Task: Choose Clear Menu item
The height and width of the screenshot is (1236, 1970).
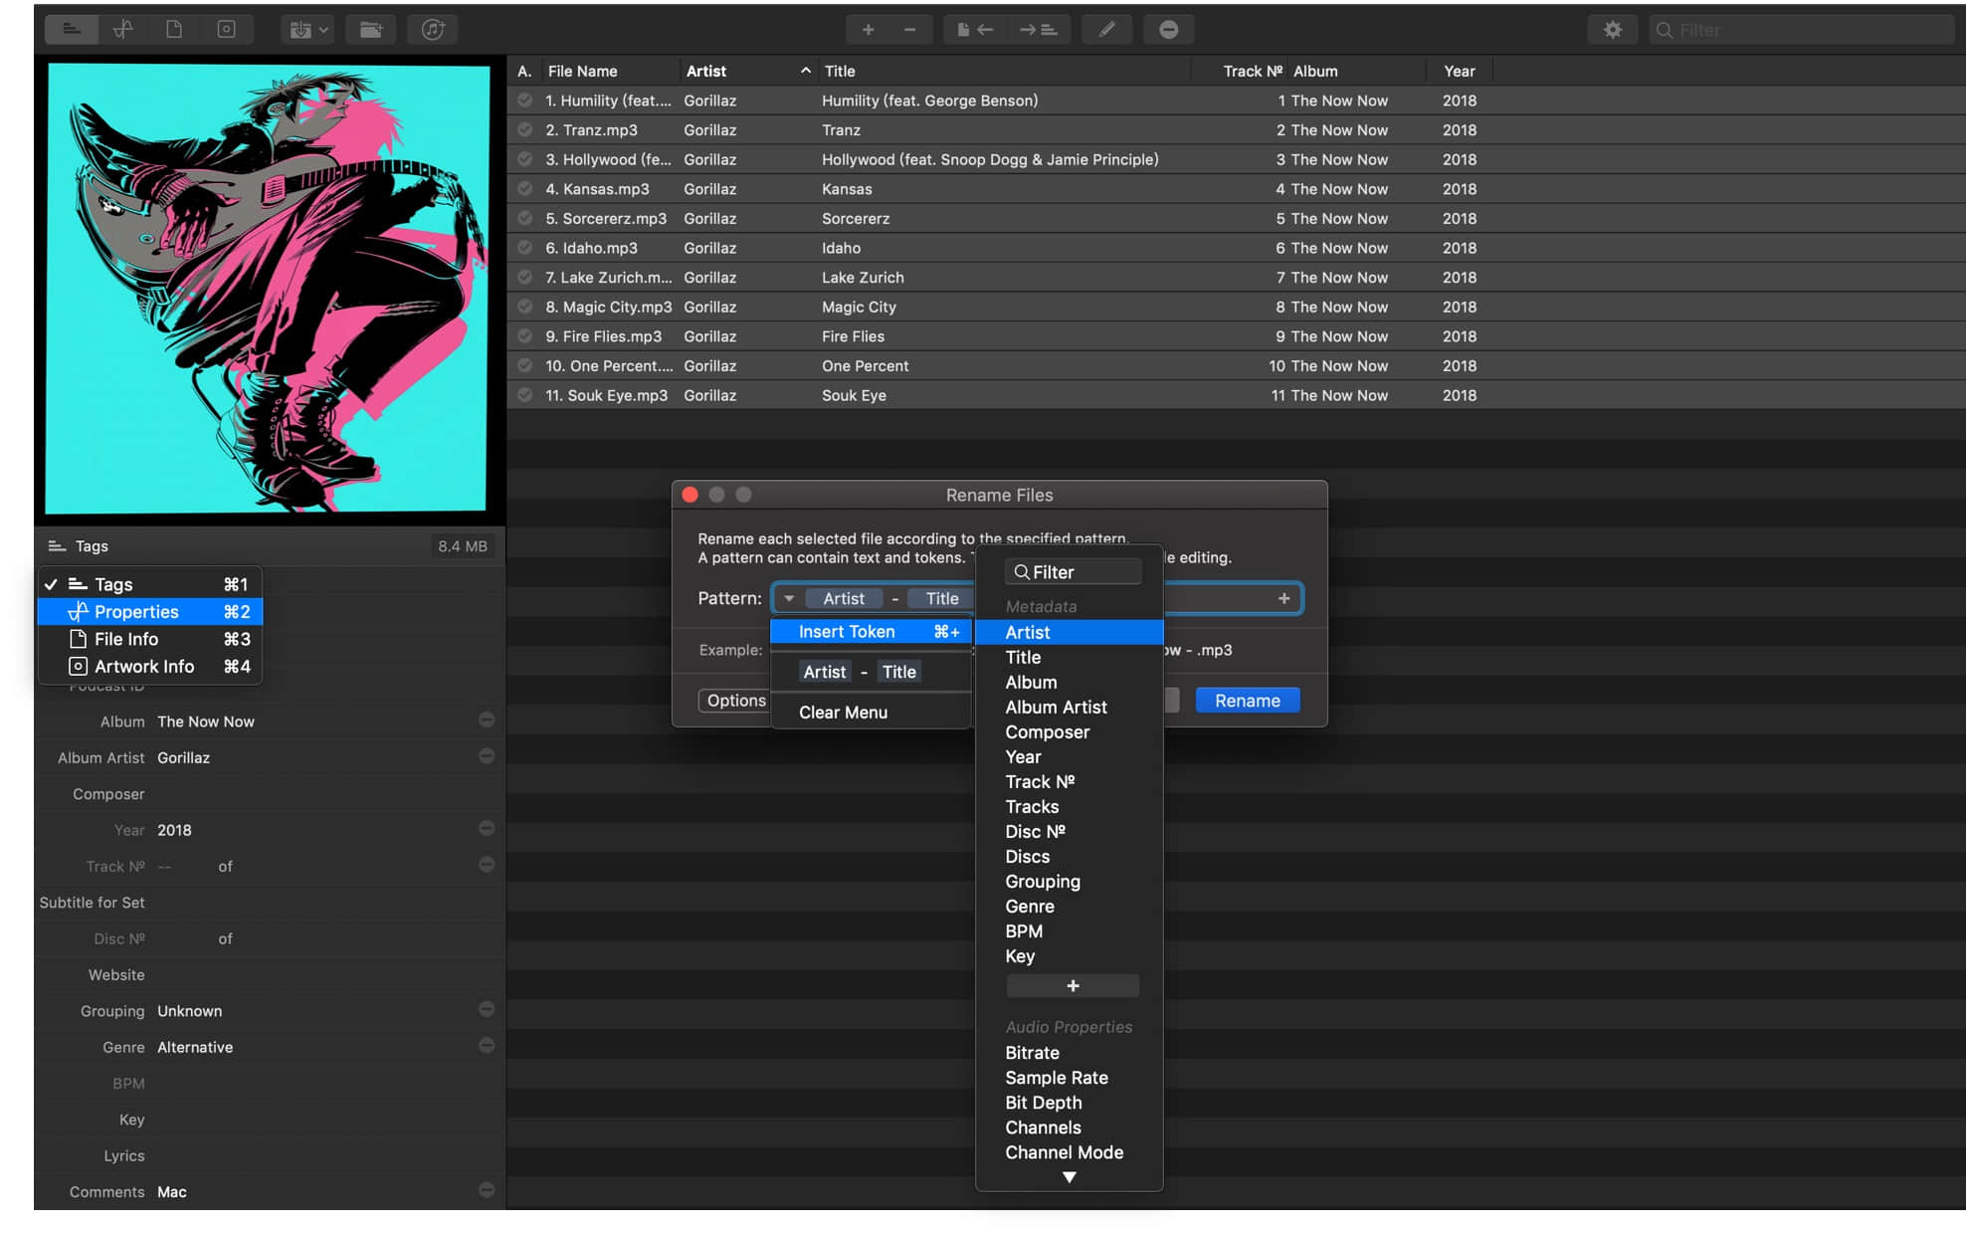Action: pyautogui.click(x=871, y=713)
